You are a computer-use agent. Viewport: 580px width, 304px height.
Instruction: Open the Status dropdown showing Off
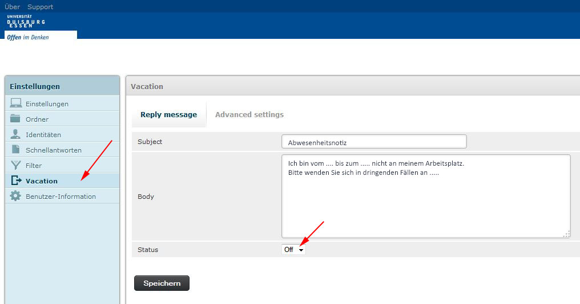(x=293, y=250)
